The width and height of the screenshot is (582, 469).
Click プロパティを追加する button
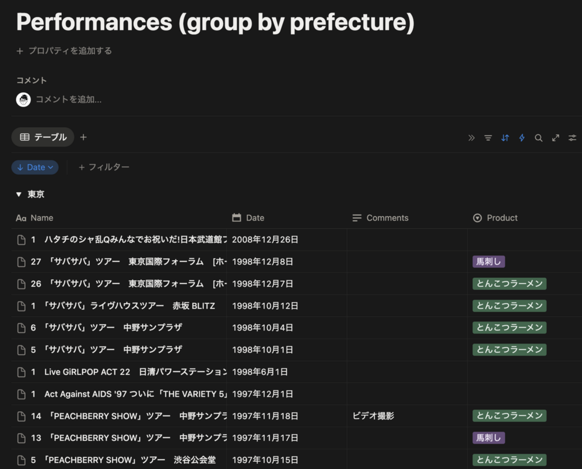[64, 51]
